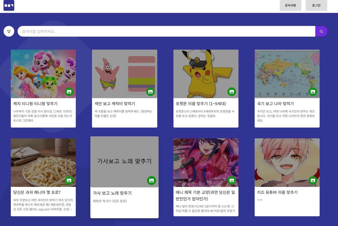Click image icon on 색만 보고 캐릭터 card
Viewport: 338px width, 226px height.
151,92
